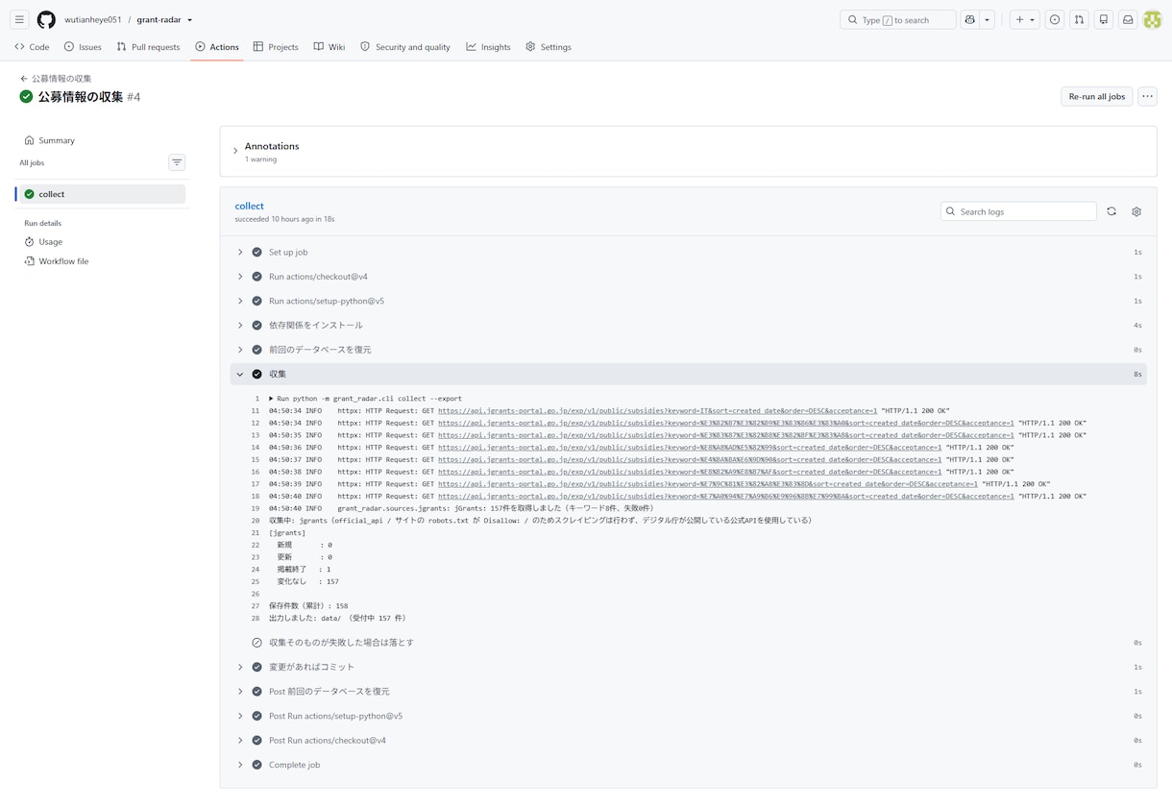Open the IT keyword subsidies API URL
1172x808 pixels.
657,410
